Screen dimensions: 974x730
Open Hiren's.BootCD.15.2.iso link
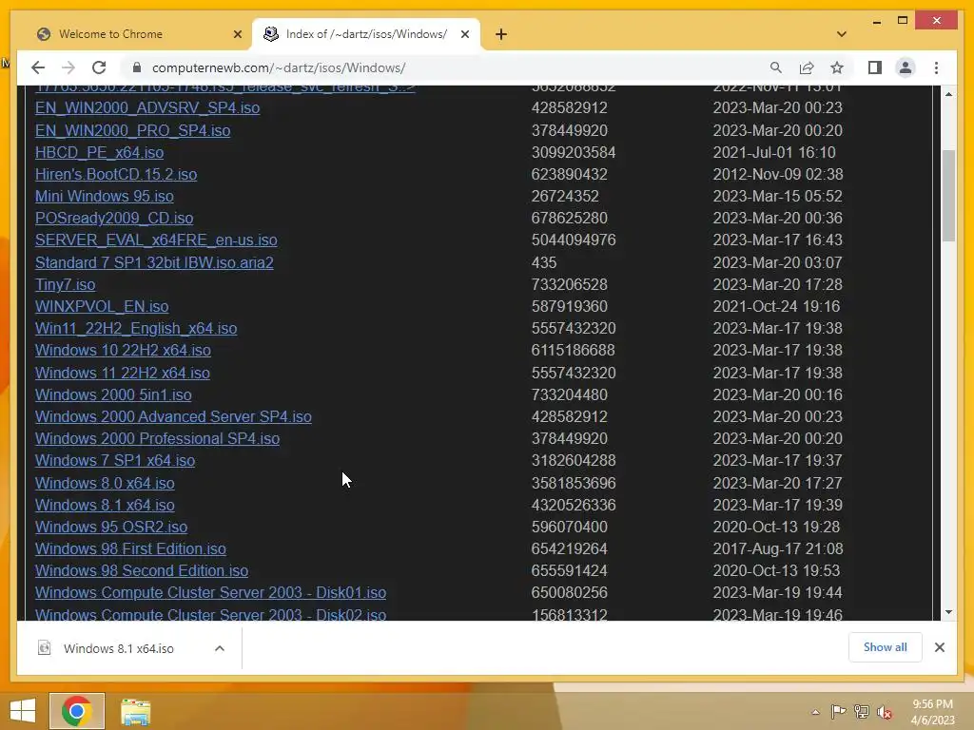tap(115, 175)
